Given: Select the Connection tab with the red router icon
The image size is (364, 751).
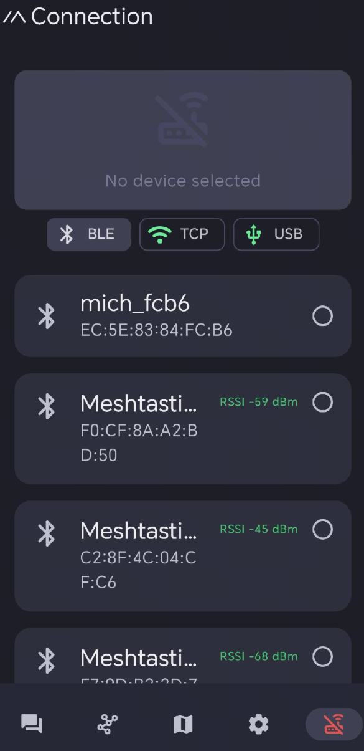Looking at the screenshot, I should point(334,724).
